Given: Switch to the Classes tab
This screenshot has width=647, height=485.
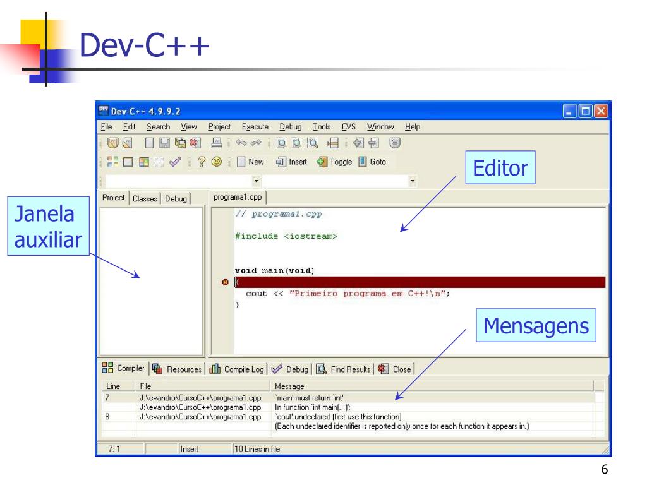Looking at the screenshot, I should (145, 199).
